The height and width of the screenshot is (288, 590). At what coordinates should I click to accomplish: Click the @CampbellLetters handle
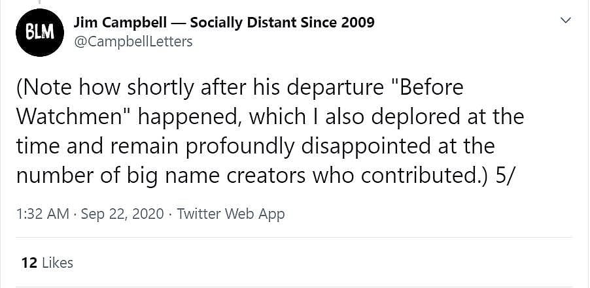pyautogui.click(x=133, y=42)
